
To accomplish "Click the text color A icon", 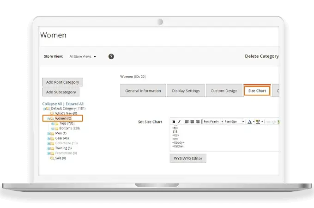I will pos(249,122).
